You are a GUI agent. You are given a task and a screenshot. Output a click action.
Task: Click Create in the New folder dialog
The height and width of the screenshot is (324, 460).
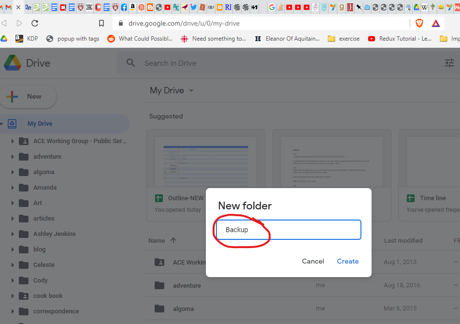tap(347, 261)
